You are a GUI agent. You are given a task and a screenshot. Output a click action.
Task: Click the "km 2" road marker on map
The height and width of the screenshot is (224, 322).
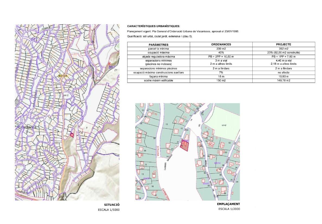pyautogui.click(x=66, y=96)
